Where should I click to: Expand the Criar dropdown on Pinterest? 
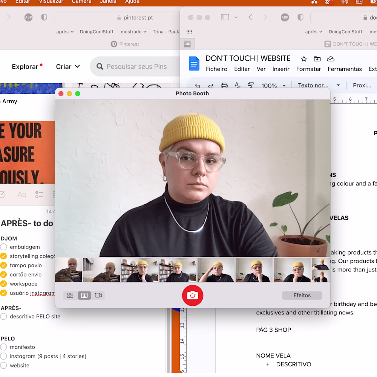tap(68, 67)
